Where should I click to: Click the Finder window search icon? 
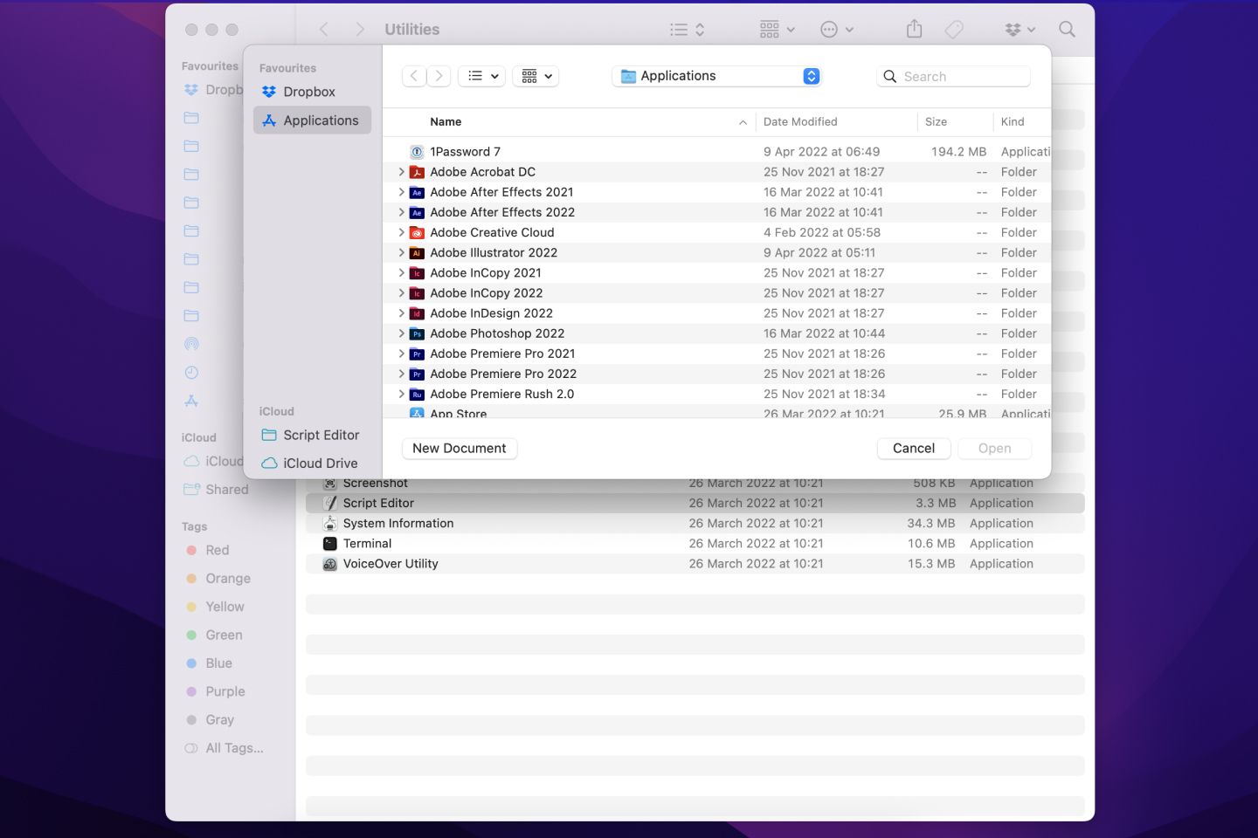pos(1067,29)
